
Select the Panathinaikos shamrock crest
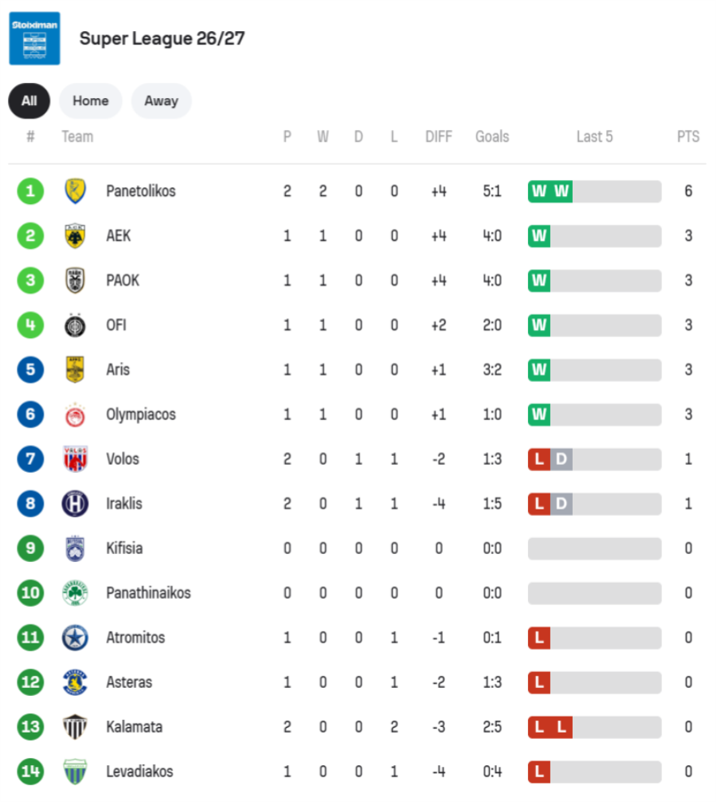(x=75, y=593)
